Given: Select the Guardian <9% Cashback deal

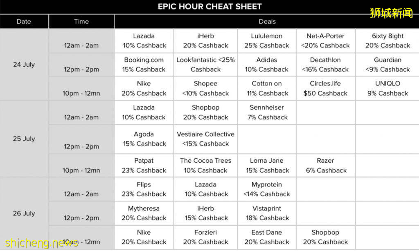Looking at the screenshot, I should coord(387,65).
